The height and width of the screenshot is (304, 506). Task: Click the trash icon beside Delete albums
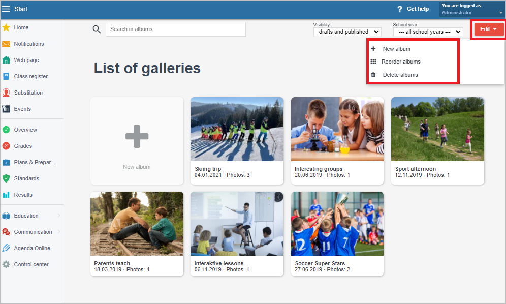[x=373, y=75]
